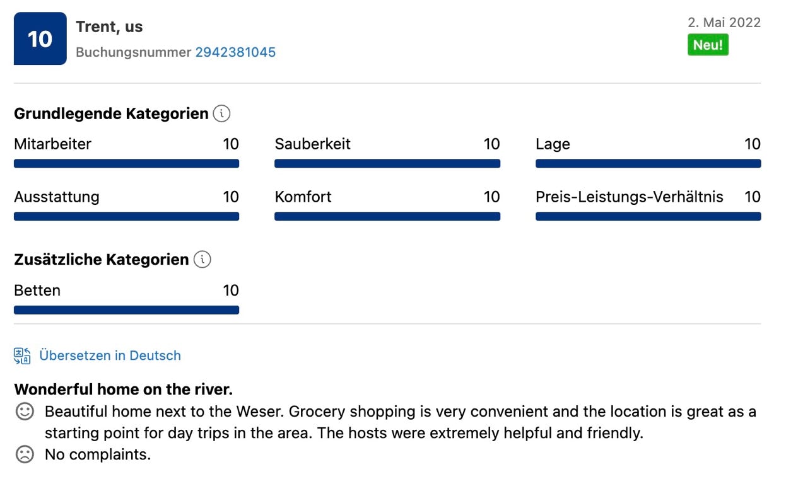Viewport: 786px width, 479px height.
Task: Click the blue score badge showing 10
Action: pos(40,38)
